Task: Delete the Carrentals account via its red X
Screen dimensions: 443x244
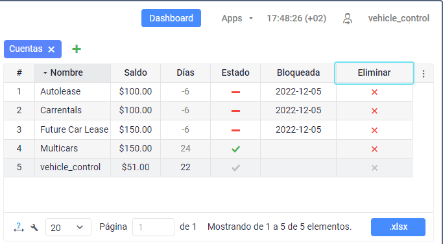Action: click(x=374, y=111)
